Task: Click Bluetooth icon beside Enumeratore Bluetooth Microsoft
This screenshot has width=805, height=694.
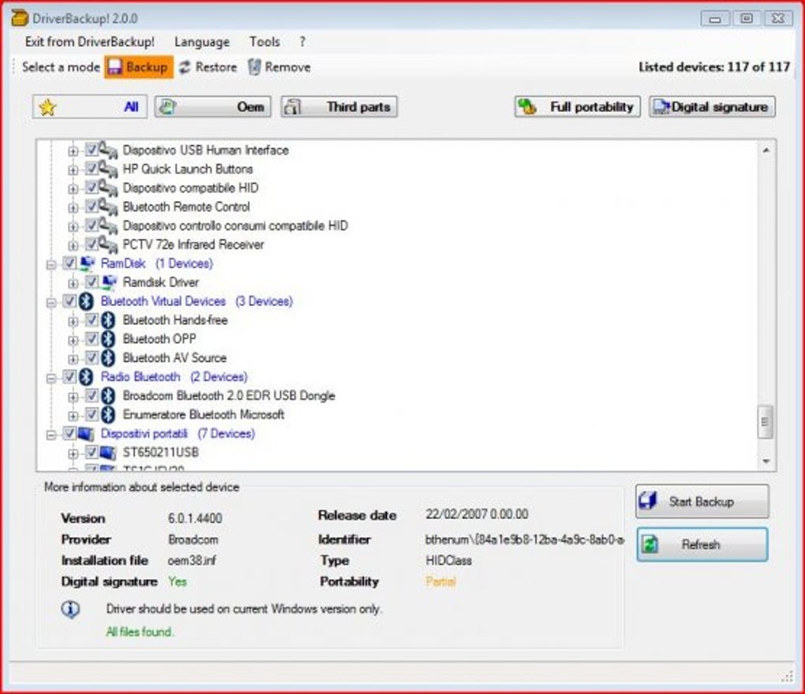Action: [x=108, y=415]
